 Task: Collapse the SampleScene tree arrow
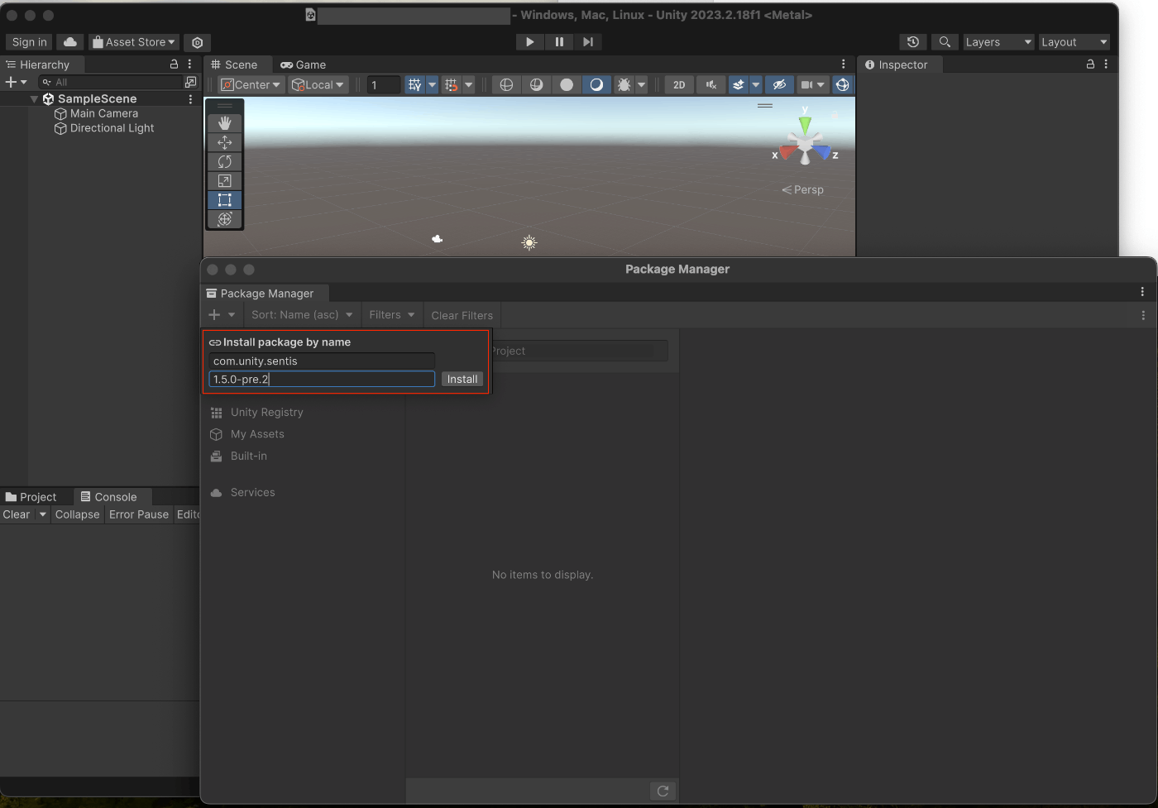pyautogui.click(x=34, y=99)
